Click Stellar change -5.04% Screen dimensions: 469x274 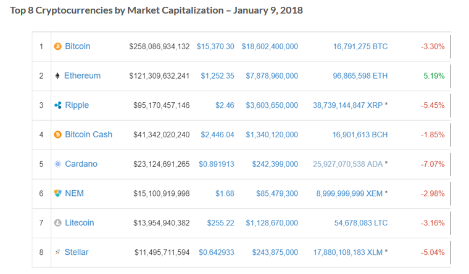click(433, 252)
